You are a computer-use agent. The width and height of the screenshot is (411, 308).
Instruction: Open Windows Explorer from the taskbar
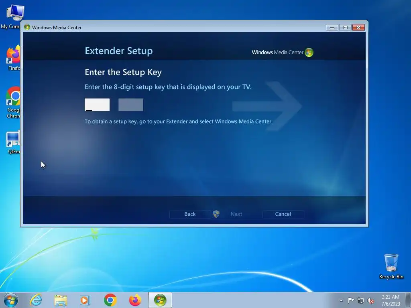tap(61, 300)
